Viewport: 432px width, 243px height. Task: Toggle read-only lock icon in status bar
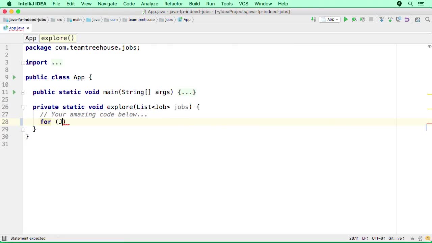click(413, 238)
